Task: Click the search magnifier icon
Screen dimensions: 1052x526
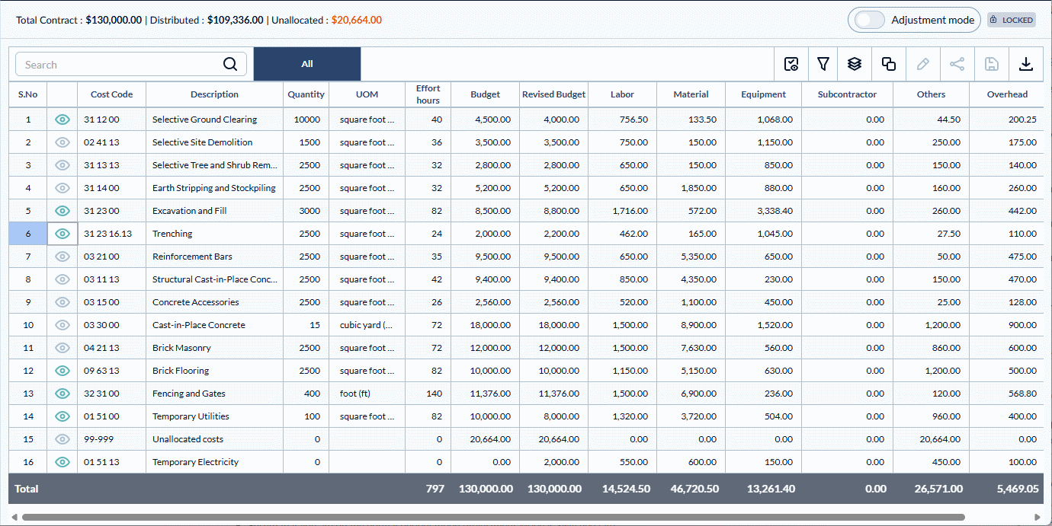Action: click(x=230, y=65)
